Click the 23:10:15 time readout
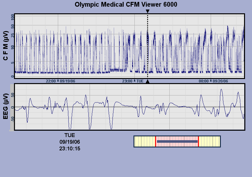 70,148
